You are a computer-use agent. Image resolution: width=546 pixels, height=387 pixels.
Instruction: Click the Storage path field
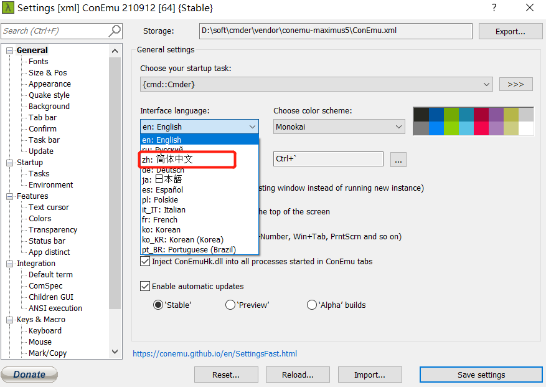[336, 31]
